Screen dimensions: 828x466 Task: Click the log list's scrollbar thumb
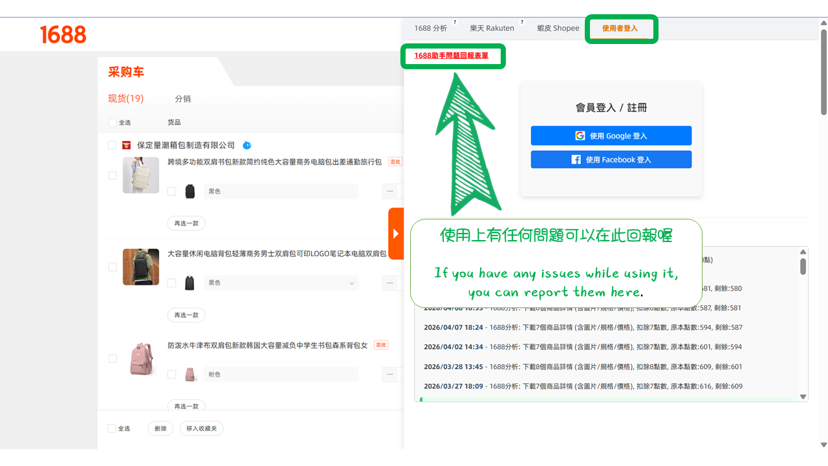click(x=803, y=266)
